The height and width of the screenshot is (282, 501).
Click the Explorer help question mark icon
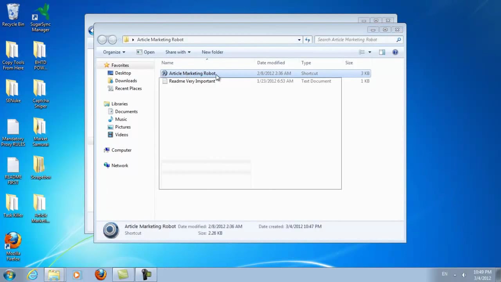click(395, 52)
